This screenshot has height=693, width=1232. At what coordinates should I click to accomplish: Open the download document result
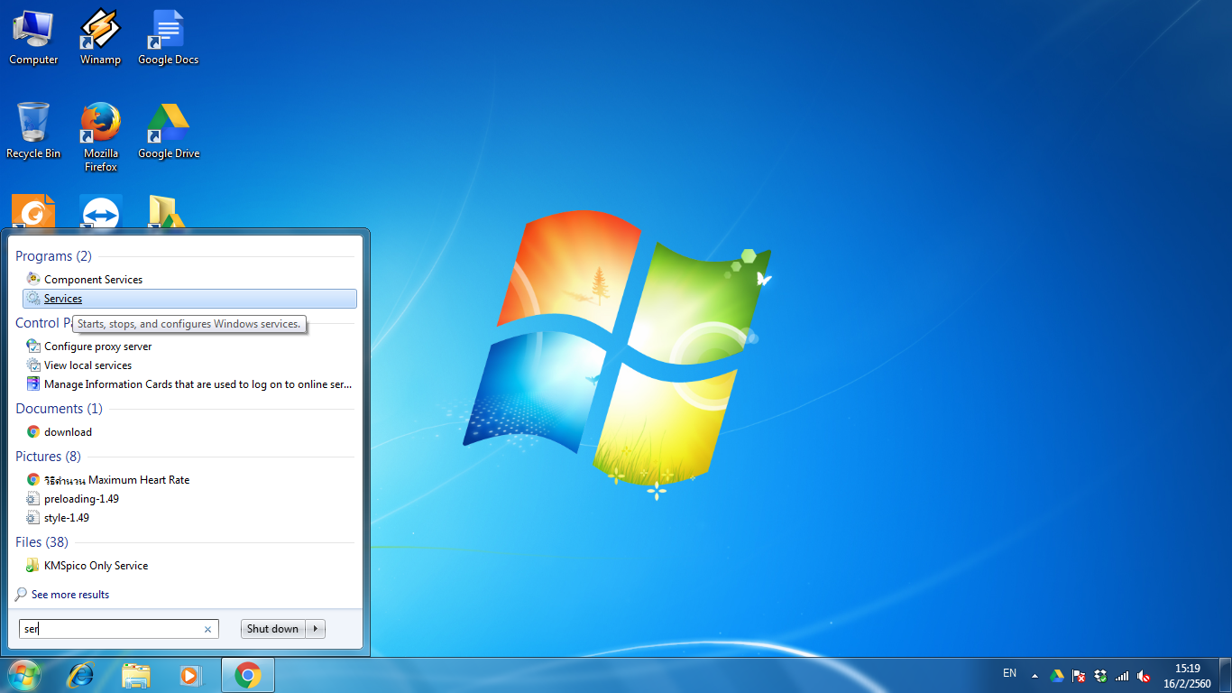pos(189,432)
